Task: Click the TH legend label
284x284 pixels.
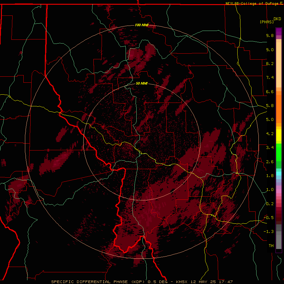Action: pyautogui.click(x=271, y=246)
